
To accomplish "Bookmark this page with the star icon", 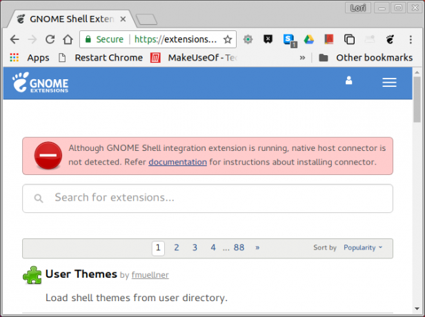I will click(228, 39).
